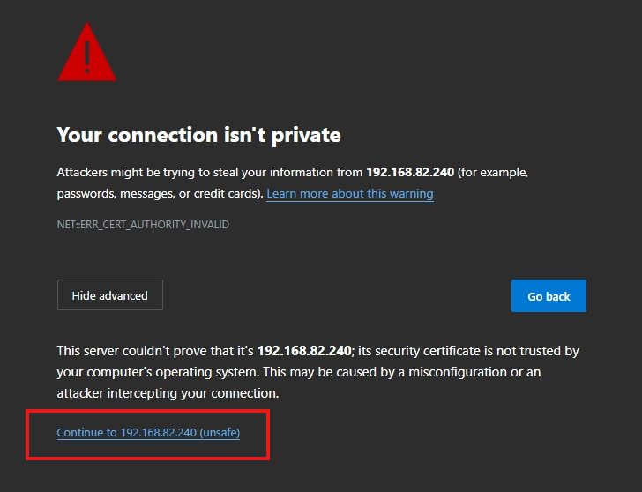Click the Attackers might be trying text

point(126,172)
